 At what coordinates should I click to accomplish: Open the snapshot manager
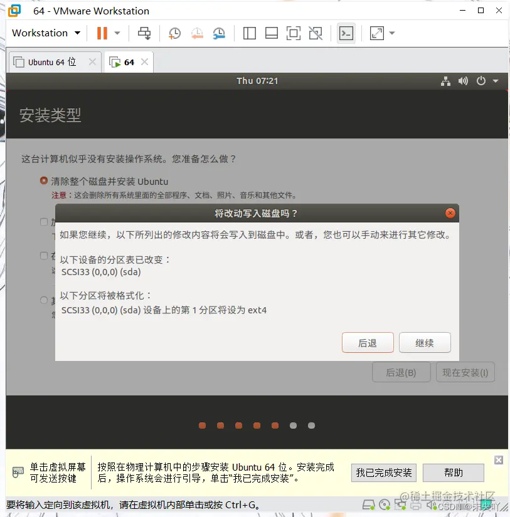(x=219, y=33)
